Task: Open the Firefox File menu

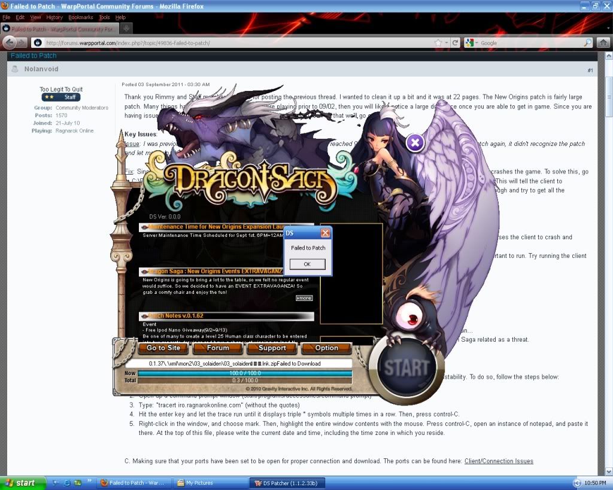Action: [x=6, y=17]
